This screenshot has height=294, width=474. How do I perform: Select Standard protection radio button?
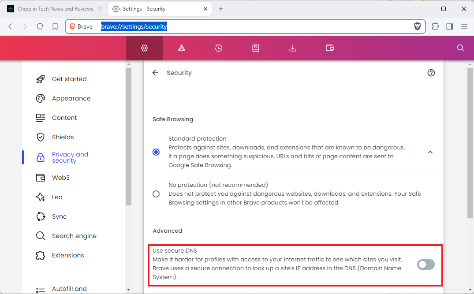click(x=156, y=152)
